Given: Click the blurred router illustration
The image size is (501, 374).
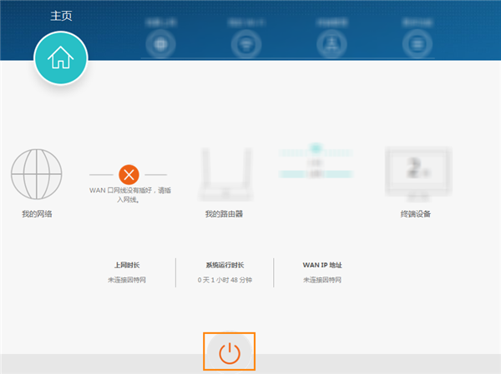Looking at the screenshot, I should coord(226,174).
